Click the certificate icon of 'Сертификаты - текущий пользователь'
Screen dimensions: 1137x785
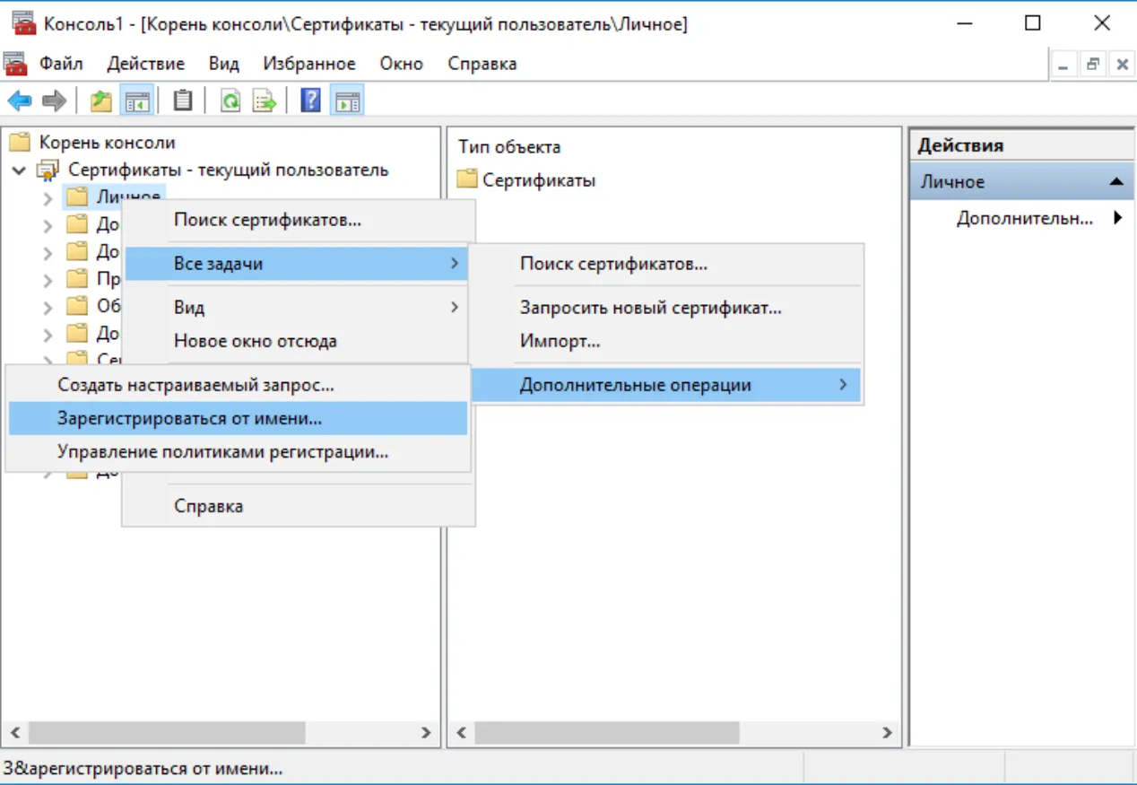47,170
